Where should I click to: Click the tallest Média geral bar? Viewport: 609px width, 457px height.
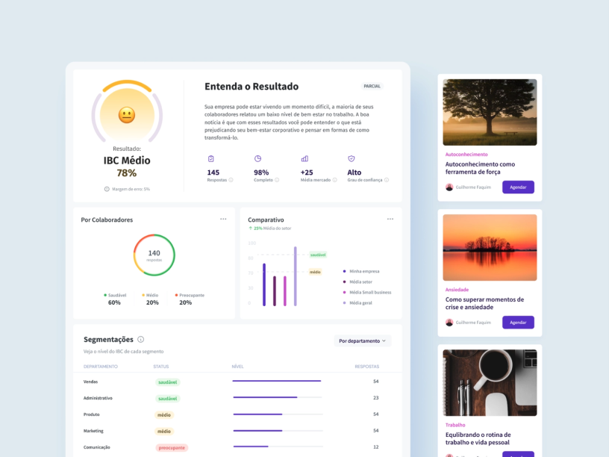click(x=296, y=276)
